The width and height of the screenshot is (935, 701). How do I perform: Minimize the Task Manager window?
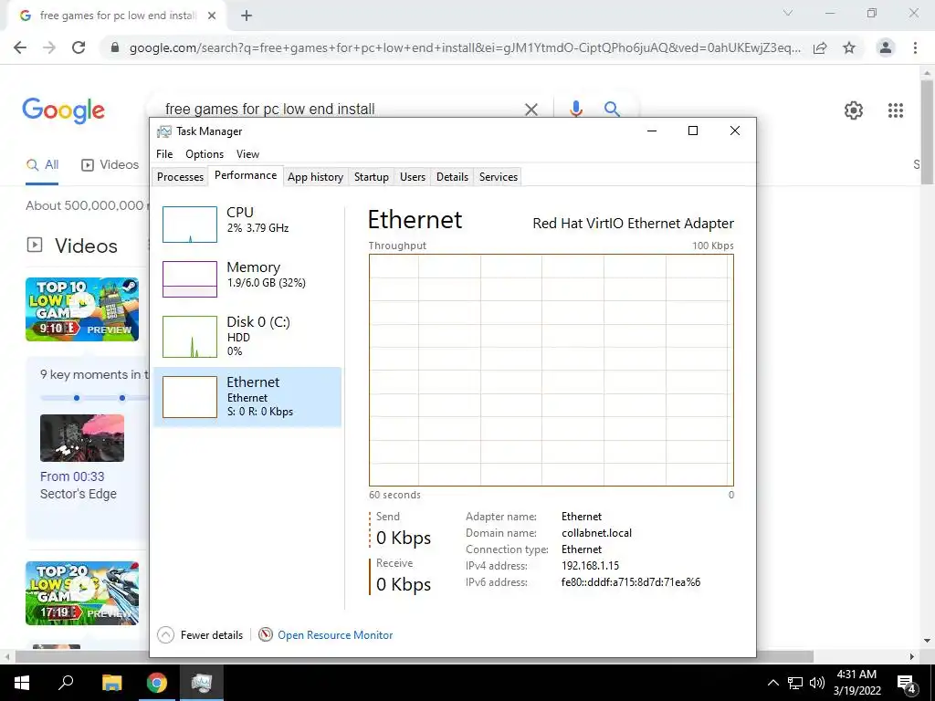point(652,131)
